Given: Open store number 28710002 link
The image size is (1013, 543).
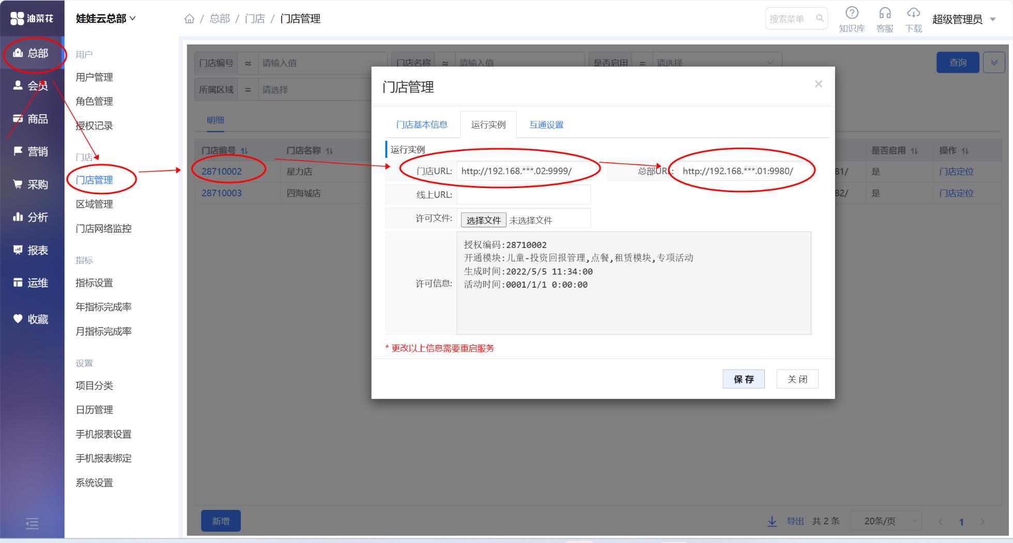Looking at the screenshot, I should 222,171.
